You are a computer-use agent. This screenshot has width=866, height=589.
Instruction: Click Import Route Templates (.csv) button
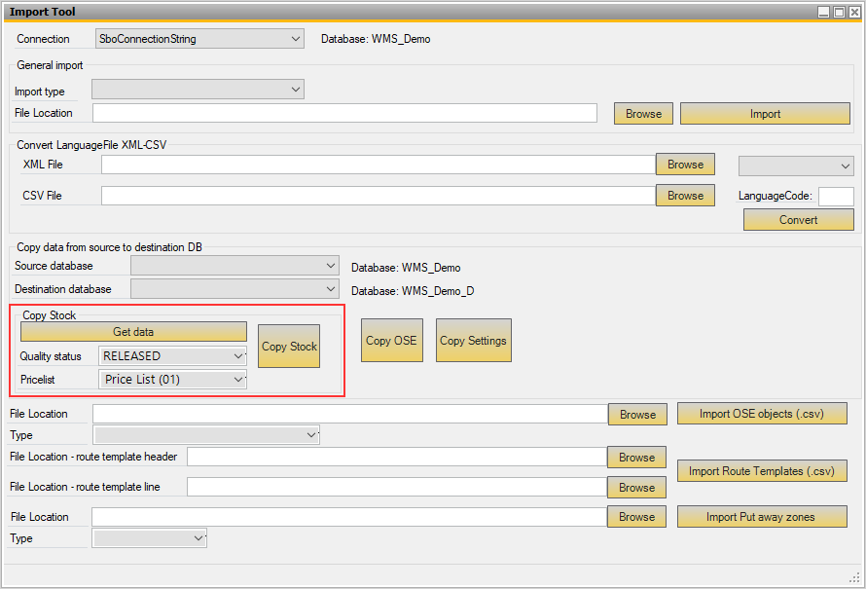pos(762,471)
